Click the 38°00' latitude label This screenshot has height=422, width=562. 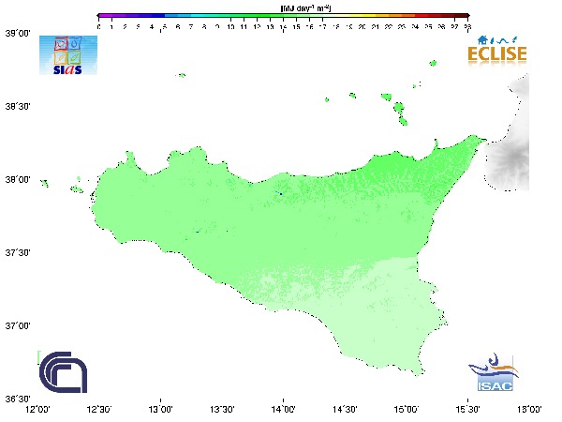point(18,179)
